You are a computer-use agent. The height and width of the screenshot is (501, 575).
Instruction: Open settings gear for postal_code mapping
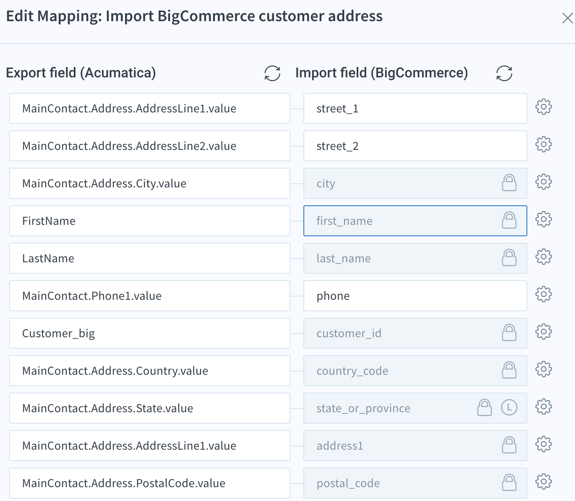pos(544,482)
